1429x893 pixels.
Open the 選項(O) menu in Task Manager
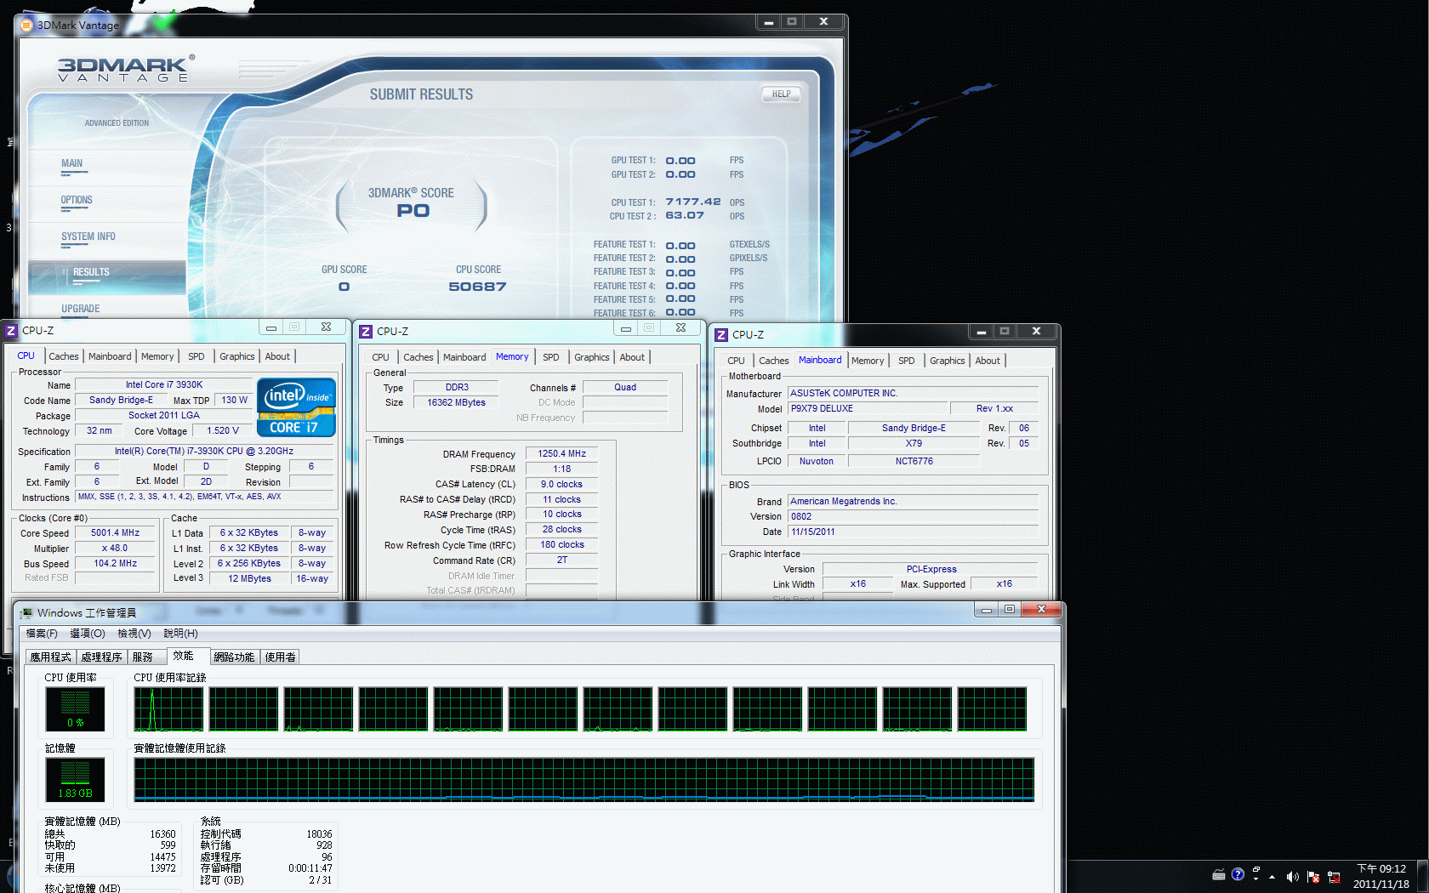pos(88,634)
